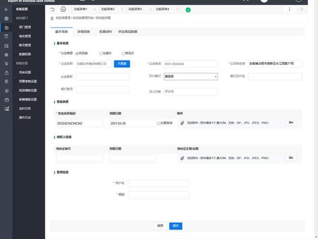Click the 用户名 username input field
318x239 pixels.
pos(158,183)
